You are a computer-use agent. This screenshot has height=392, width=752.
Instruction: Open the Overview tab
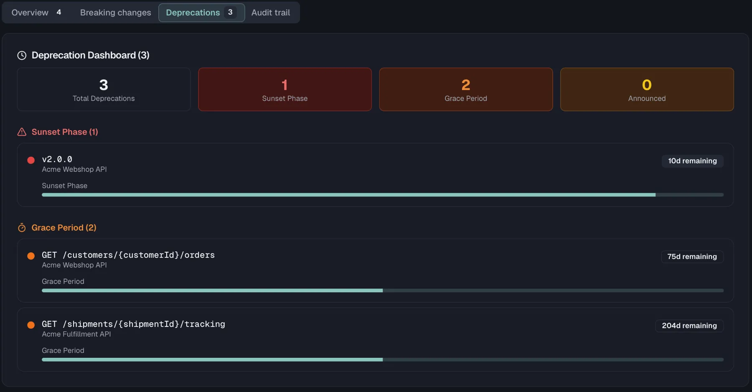tap(37, 13)
